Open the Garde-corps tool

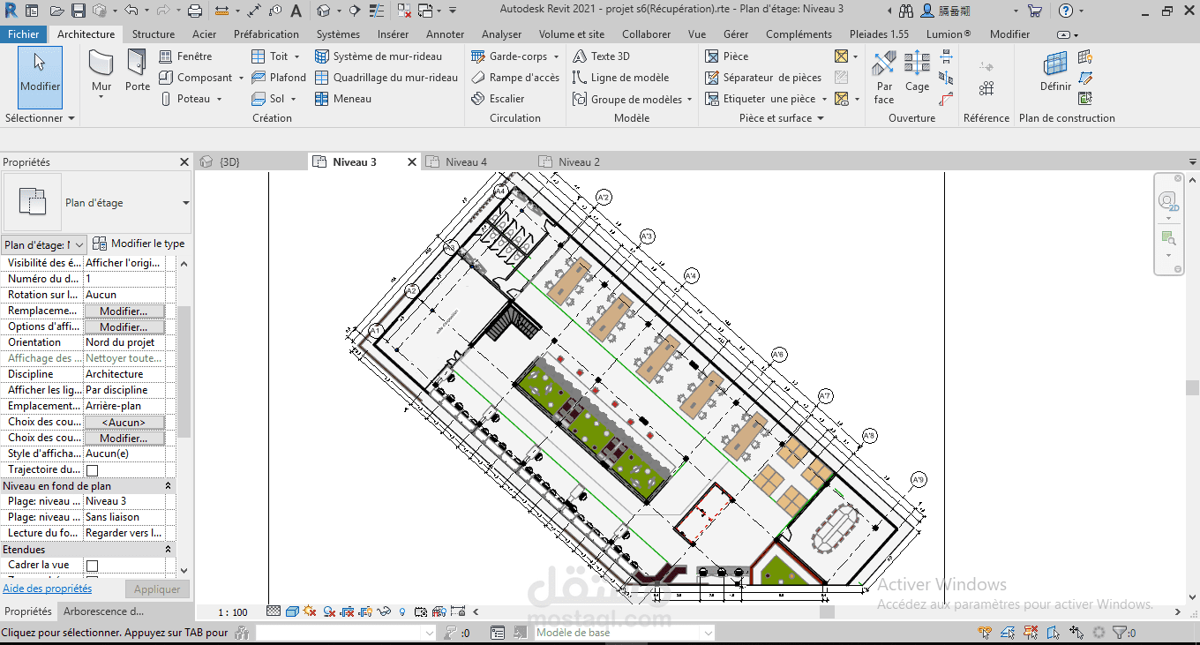click(509, 56)
